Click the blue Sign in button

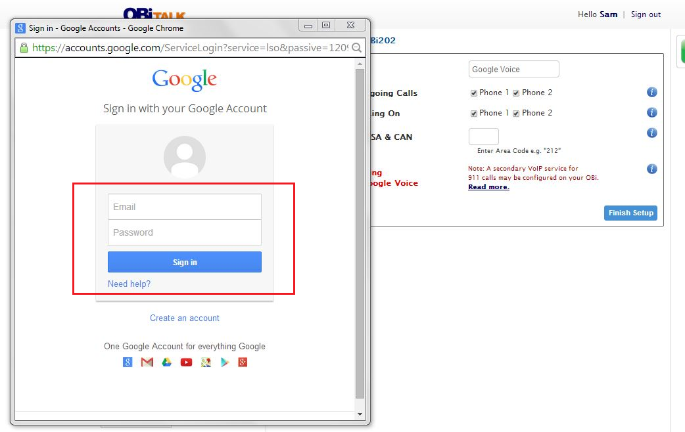pyautogui.click(x=185, y=262)
